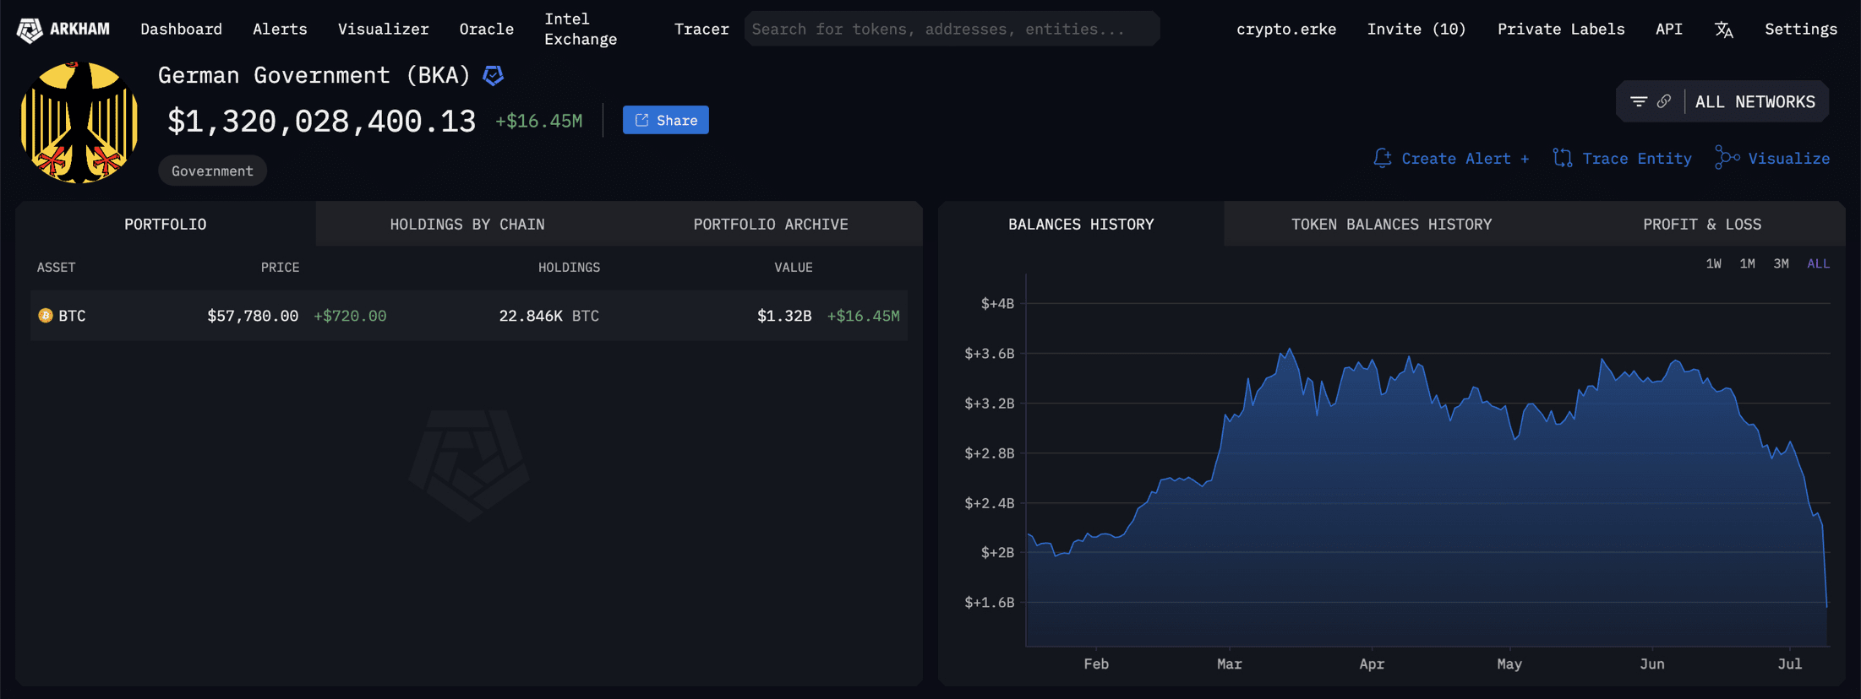The width and height of the screenshot is (1861, 699).
Task: Open the ALL NETWORKS selector
Action: coord(1755,102)
